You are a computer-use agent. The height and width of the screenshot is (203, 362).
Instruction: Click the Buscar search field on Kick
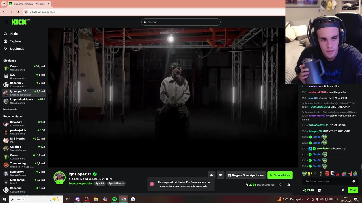click(181, 22)
